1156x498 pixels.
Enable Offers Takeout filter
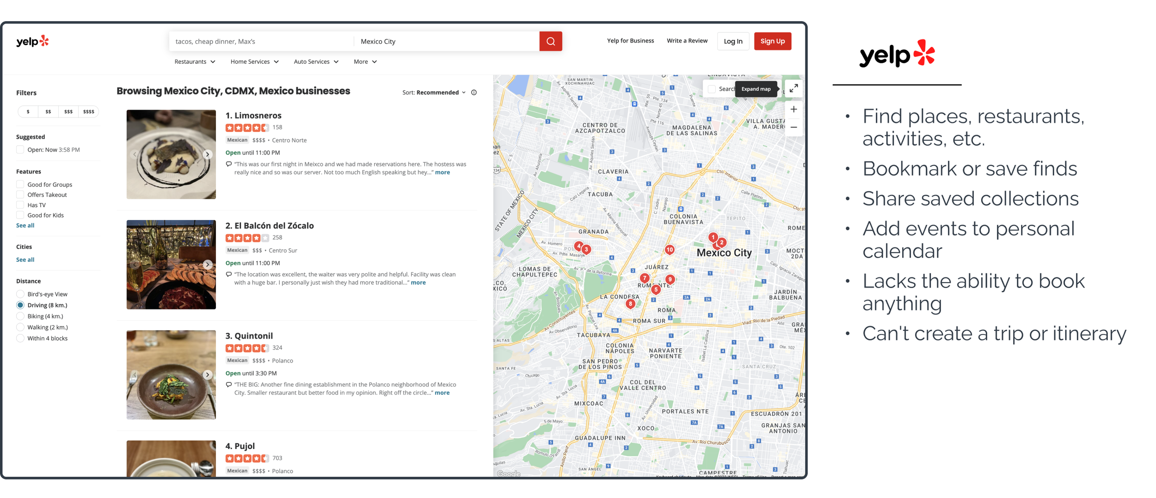point(20,195)
